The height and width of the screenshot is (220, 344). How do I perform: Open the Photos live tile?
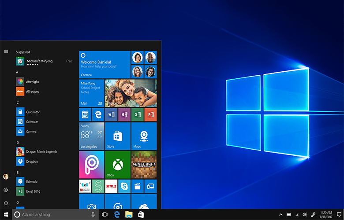click(x=131, y=93)
